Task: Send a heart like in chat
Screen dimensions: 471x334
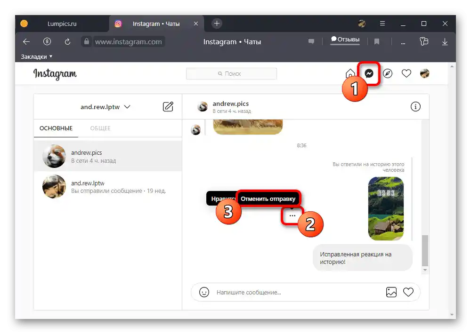Action: [x=408, y=292]
